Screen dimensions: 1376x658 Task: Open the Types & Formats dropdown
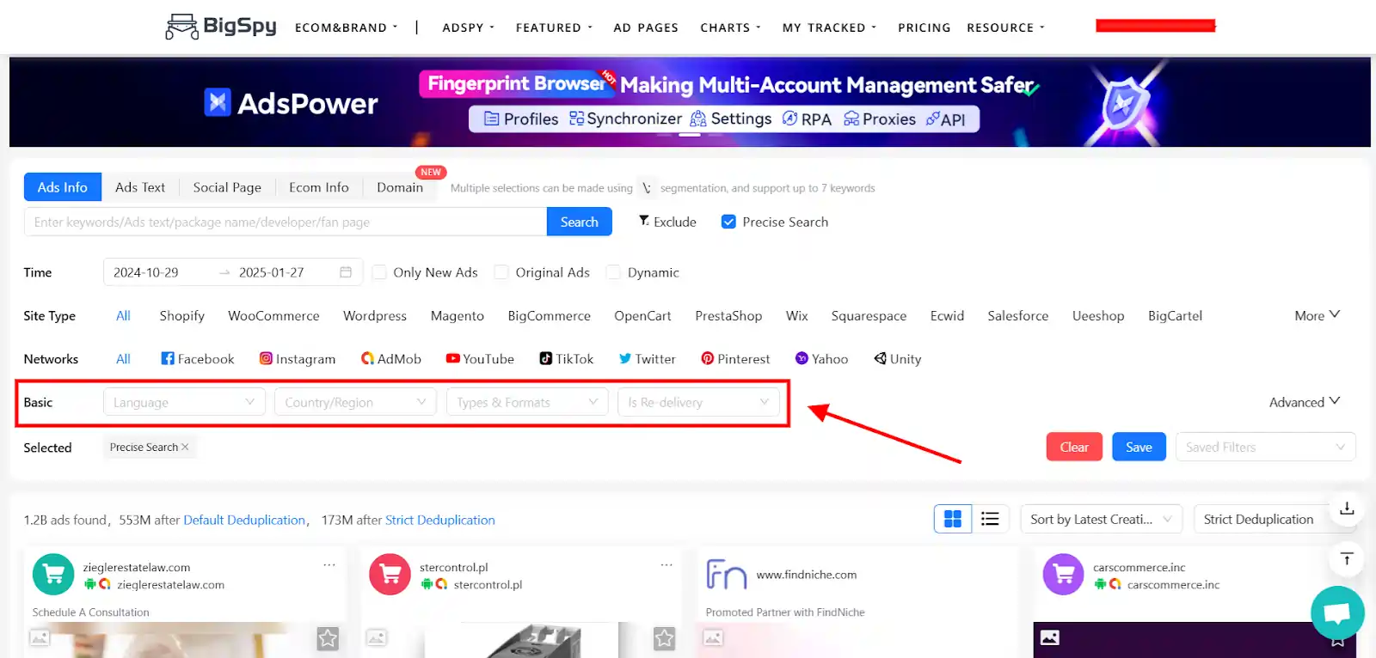pos(527,402)
